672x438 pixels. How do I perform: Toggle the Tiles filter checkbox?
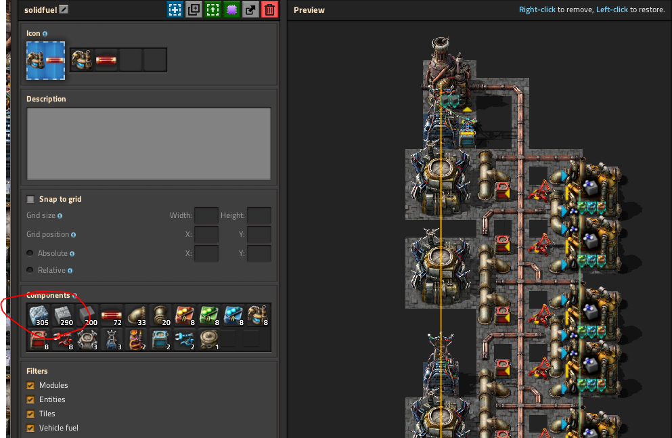[30, 414]
